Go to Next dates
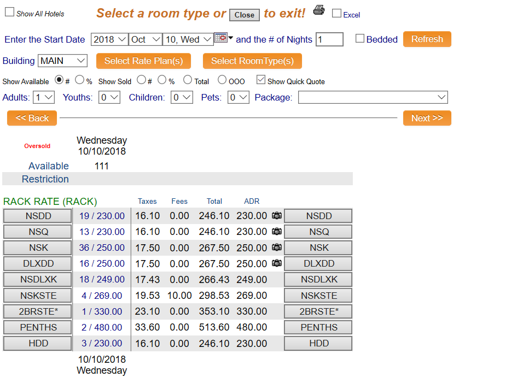 [x=427, y=118]
